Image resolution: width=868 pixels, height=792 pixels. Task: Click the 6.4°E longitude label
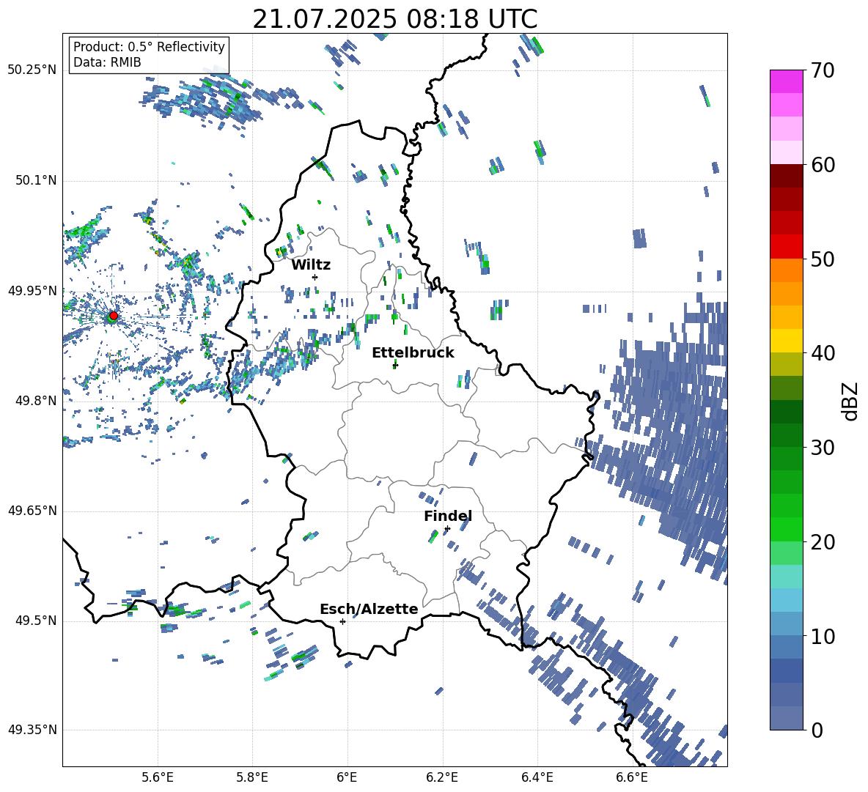coord(537,777)
